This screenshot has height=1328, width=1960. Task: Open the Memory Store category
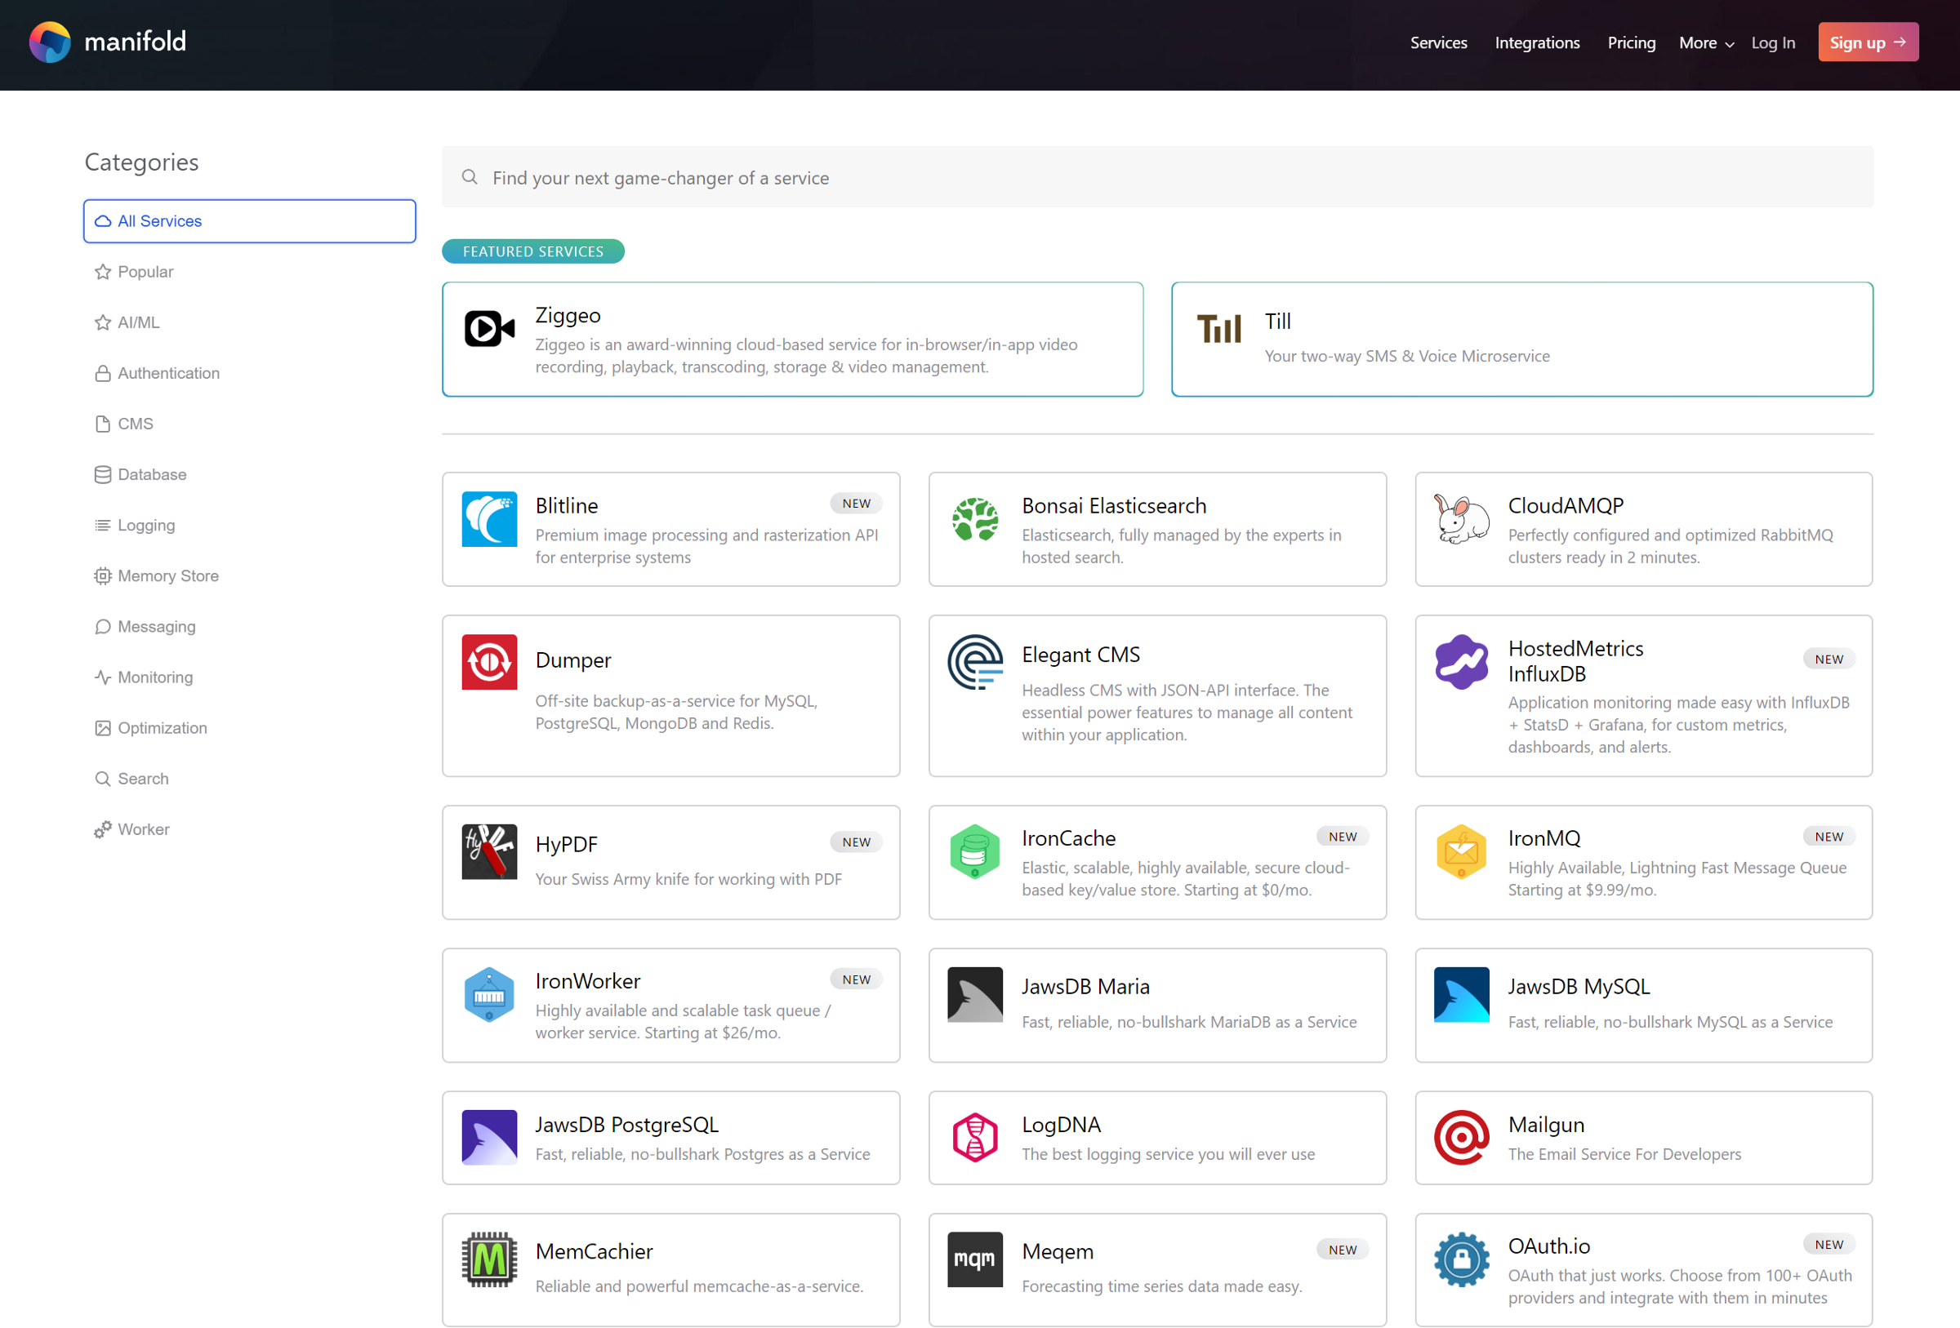point(167,576)
